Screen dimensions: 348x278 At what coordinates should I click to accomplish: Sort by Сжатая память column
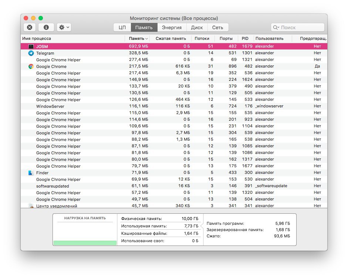[170, 38]
